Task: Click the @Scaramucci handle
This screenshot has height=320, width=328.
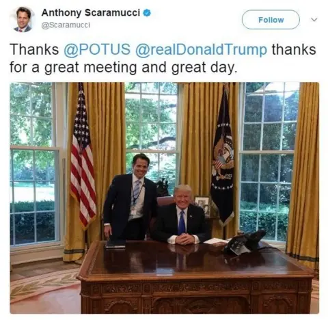Action: pos(66,25)
